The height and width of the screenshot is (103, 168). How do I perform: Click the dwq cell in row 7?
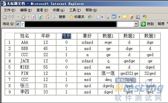pos(108,80)
